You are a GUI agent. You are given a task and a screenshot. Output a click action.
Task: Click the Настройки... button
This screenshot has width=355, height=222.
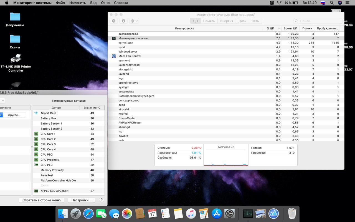click(x=81, y=200)
